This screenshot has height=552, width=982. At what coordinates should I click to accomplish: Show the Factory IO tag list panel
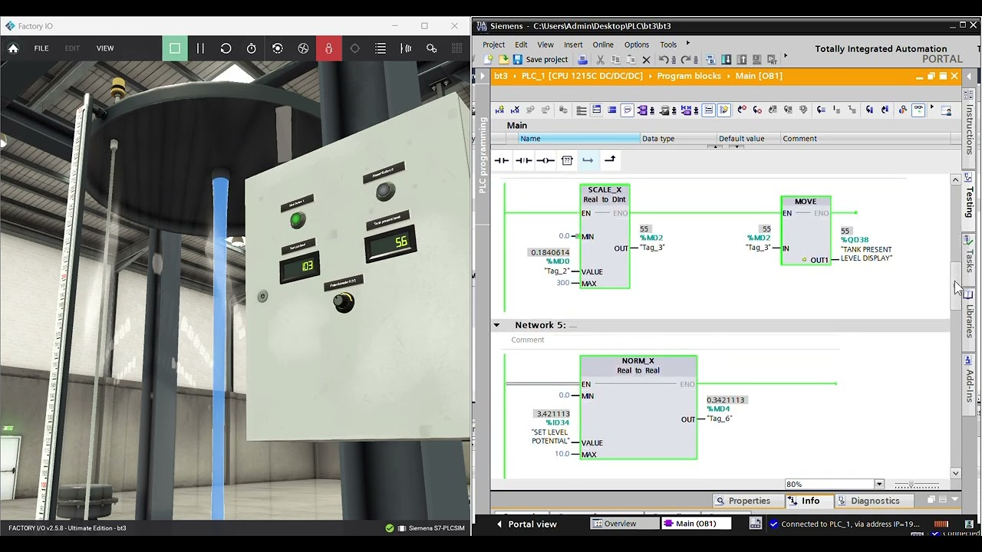(x=381, y=48)
